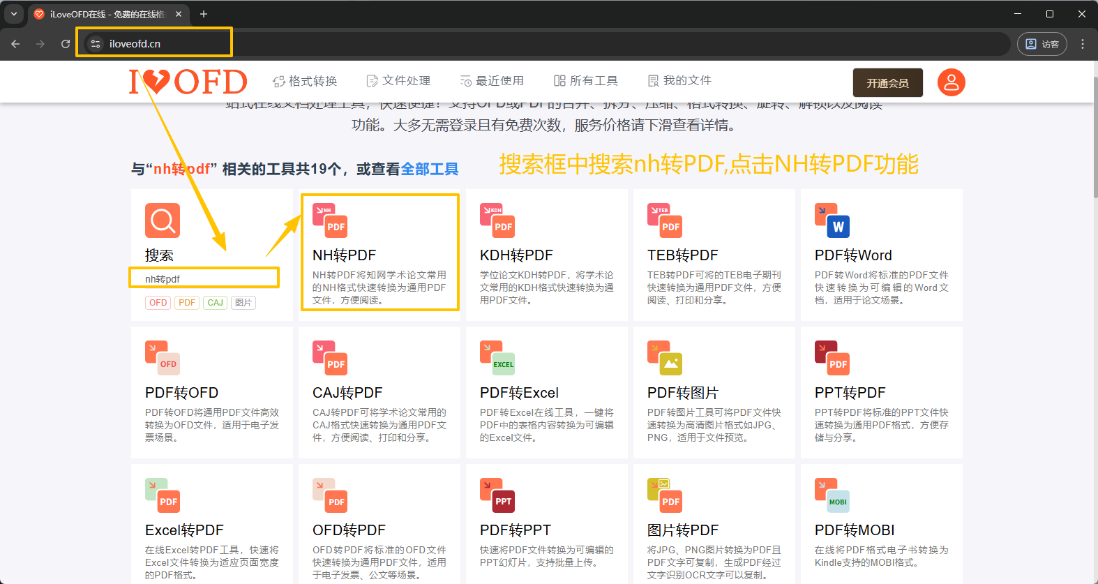Open the 最近使用 menu
Viewport: 1098px width, 584px height.
[x=492, y=81]
